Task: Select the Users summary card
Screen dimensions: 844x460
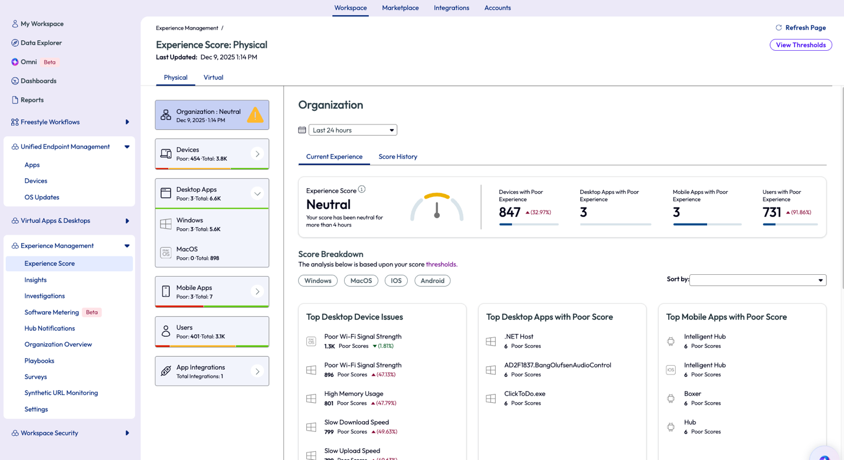Action: (212, 331)
